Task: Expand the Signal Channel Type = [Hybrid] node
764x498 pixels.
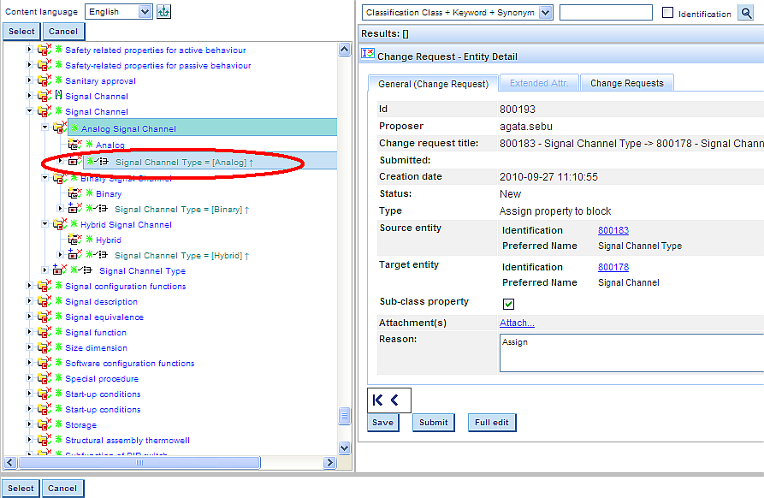Action: click(x=60, y=255)
